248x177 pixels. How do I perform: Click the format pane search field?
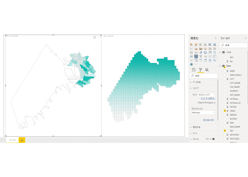pos(203,76)
